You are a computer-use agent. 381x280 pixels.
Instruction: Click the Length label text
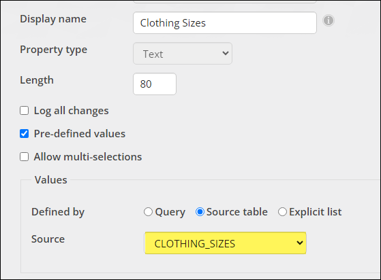pos(37,80)
